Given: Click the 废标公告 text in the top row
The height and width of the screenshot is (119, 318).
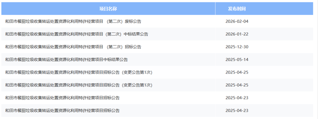Looking at the screenshot, I should click(x=133, y=21).
